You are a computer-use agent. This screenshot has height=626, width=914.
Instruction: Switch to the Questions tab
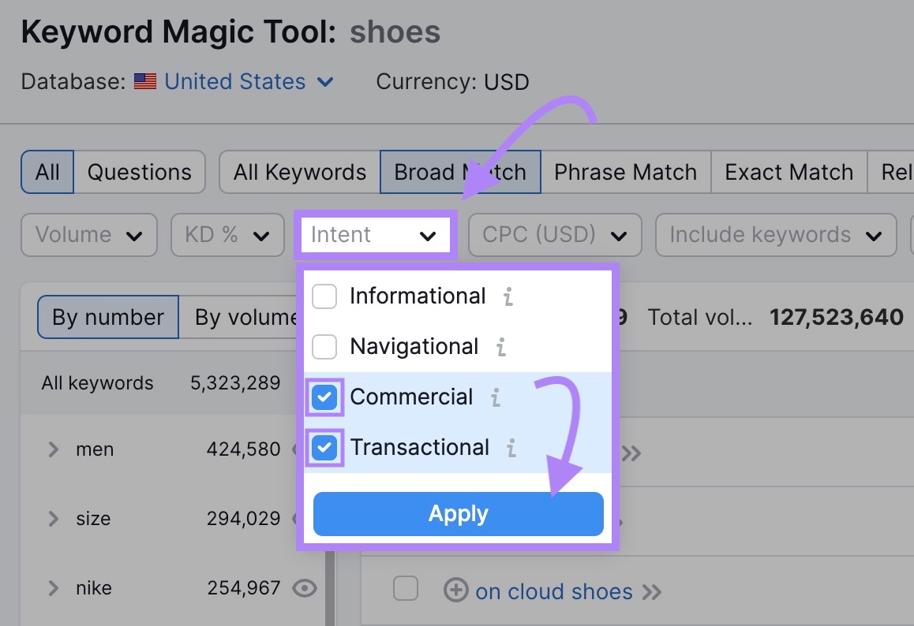140,172
